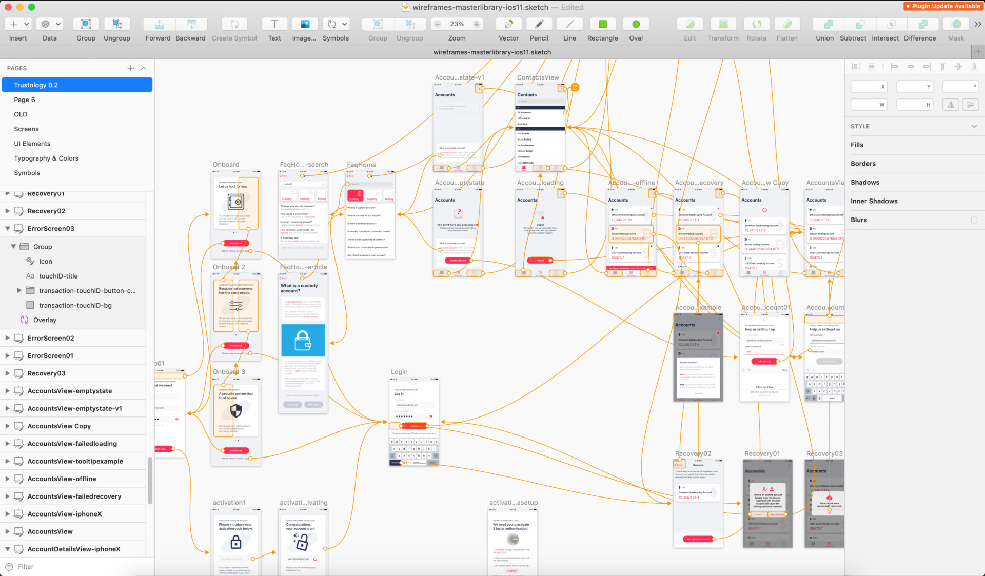Zoom in with the plus button

pos(477,24)
